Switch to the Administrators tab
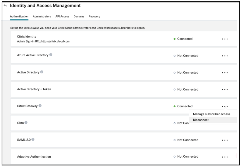This screenshot has height=167, width=241. 42,16
